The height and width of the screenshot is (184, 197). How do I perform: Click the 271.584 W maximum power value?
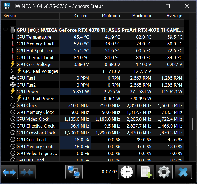point(141,92)
